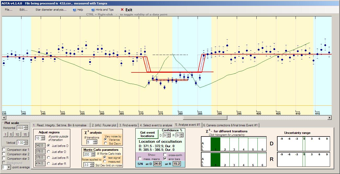Click the R: 385.5 - 386.5 result line

[x=157, y=150]
